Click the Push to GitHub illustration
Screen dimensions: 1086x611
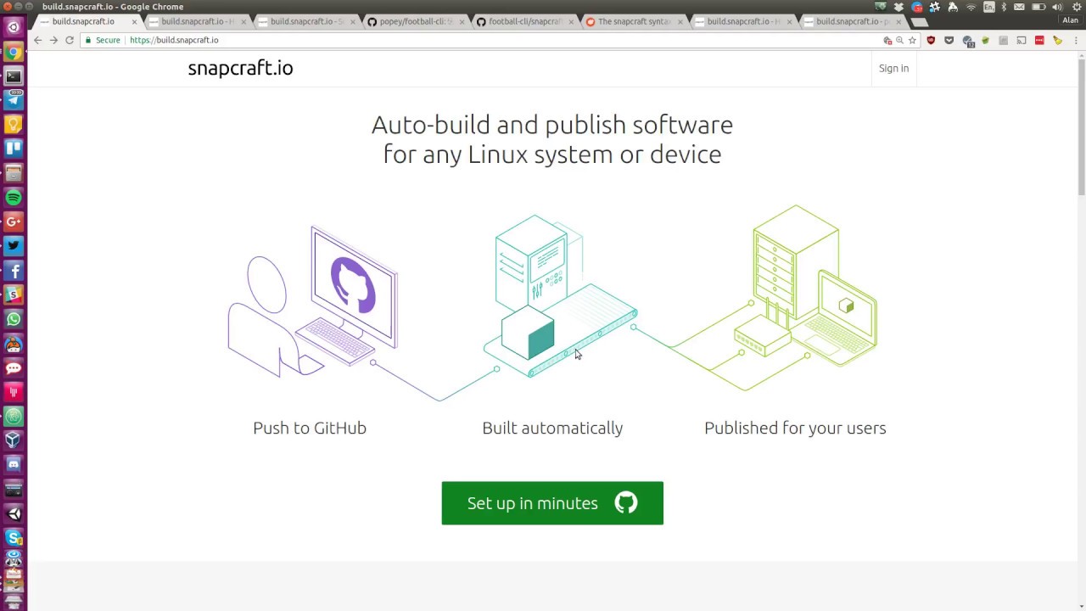point(312,302)
